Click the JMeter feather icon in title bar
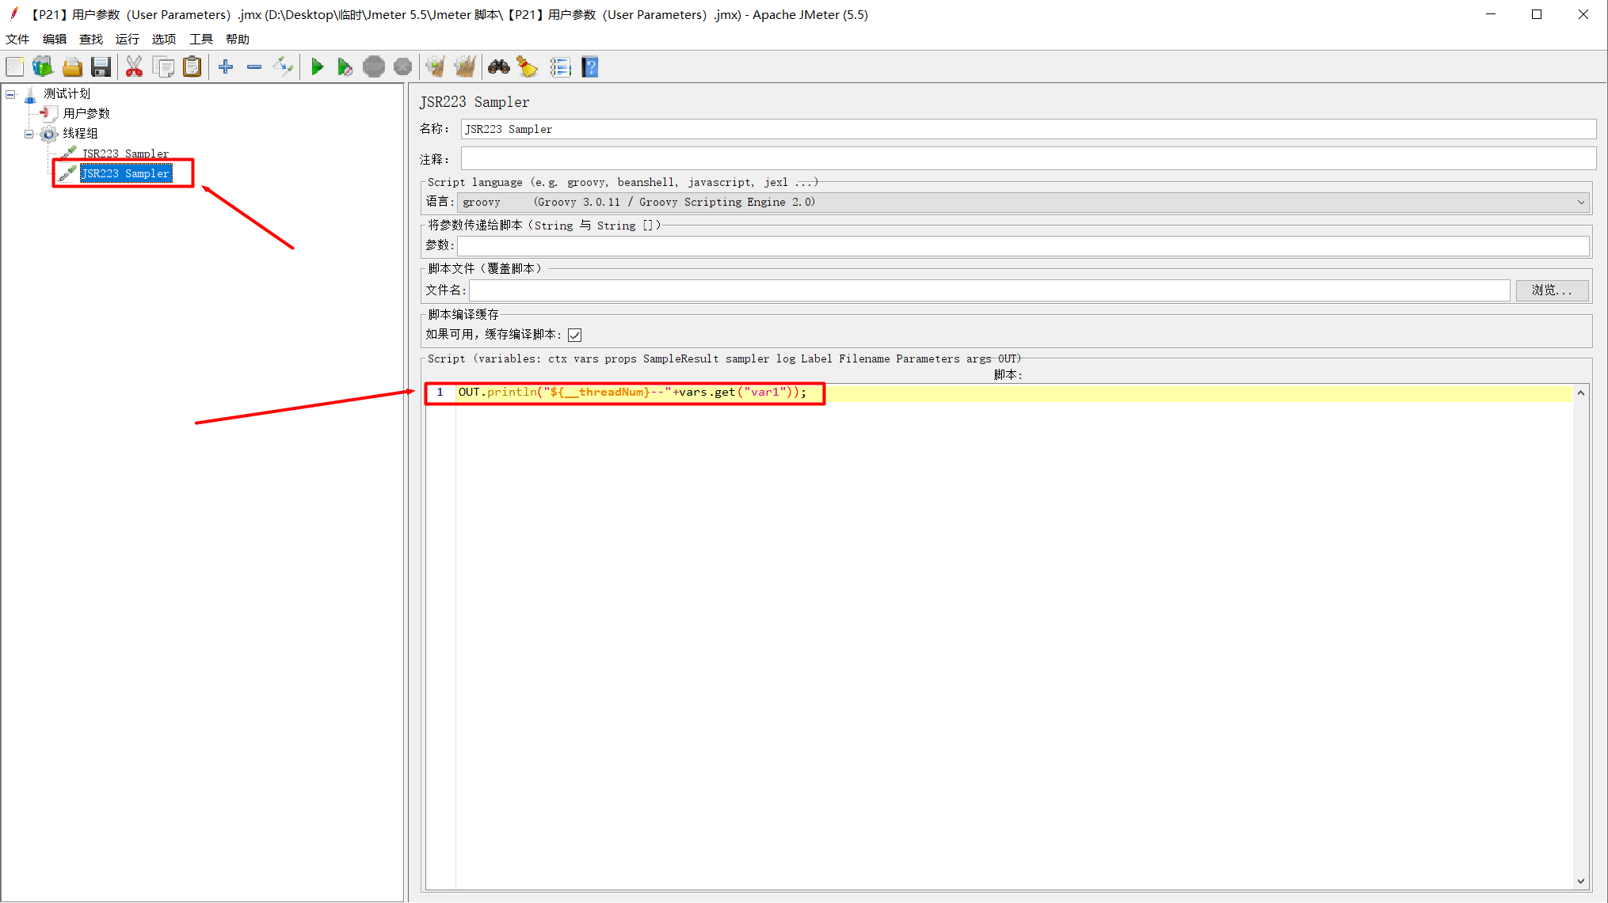 pyautogui.click(x=13, y=13)
